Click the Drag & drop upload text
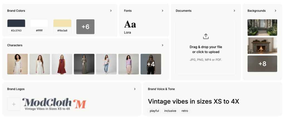The width and height of the screenshot is (285, 119). [x=206, y=49]
